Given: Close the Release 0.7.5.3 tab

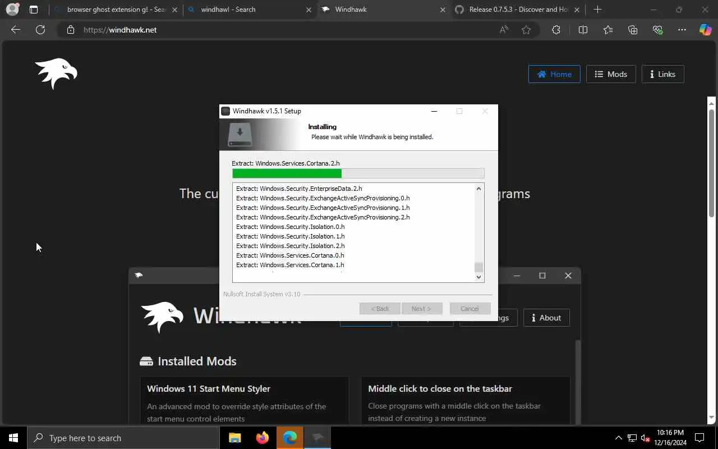Looking at the screenshot, I should [577, 10].
